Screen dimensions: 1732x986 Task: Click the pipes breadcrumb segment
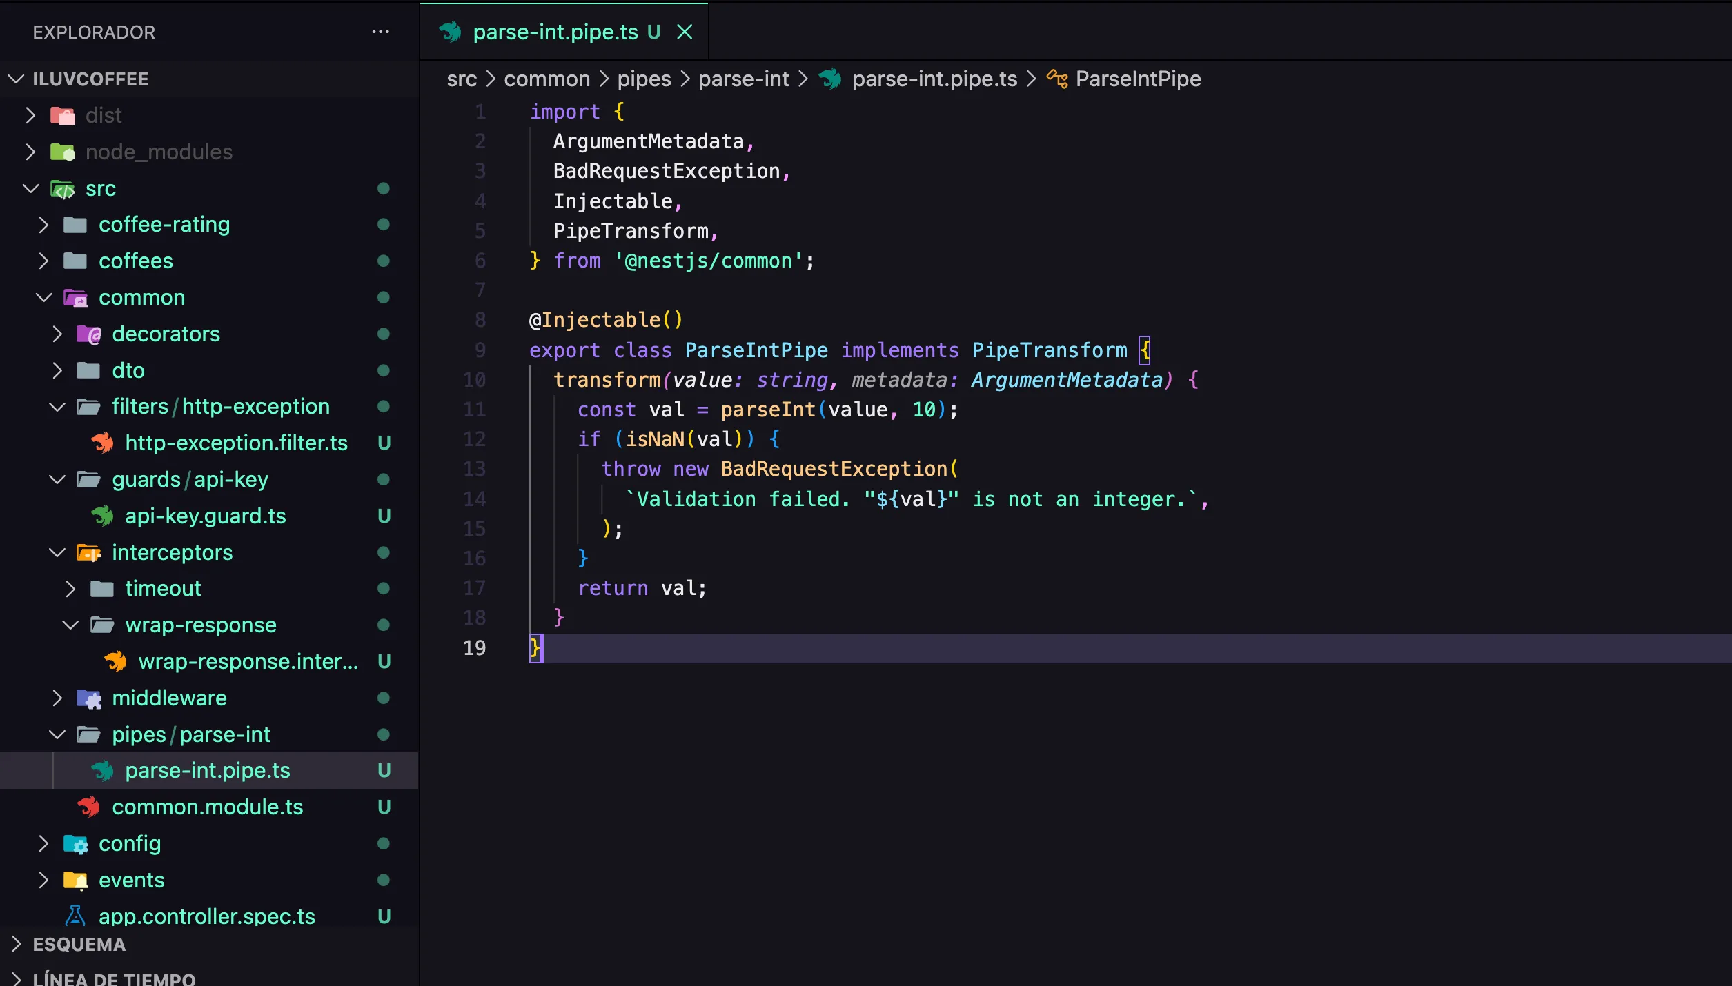[643, 79]
